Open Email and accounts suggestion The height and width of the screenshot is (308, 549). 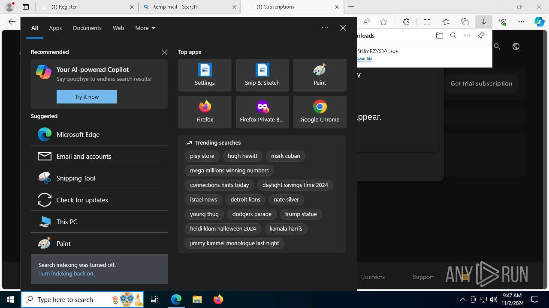pyautogui.click(x=99, y=156)
